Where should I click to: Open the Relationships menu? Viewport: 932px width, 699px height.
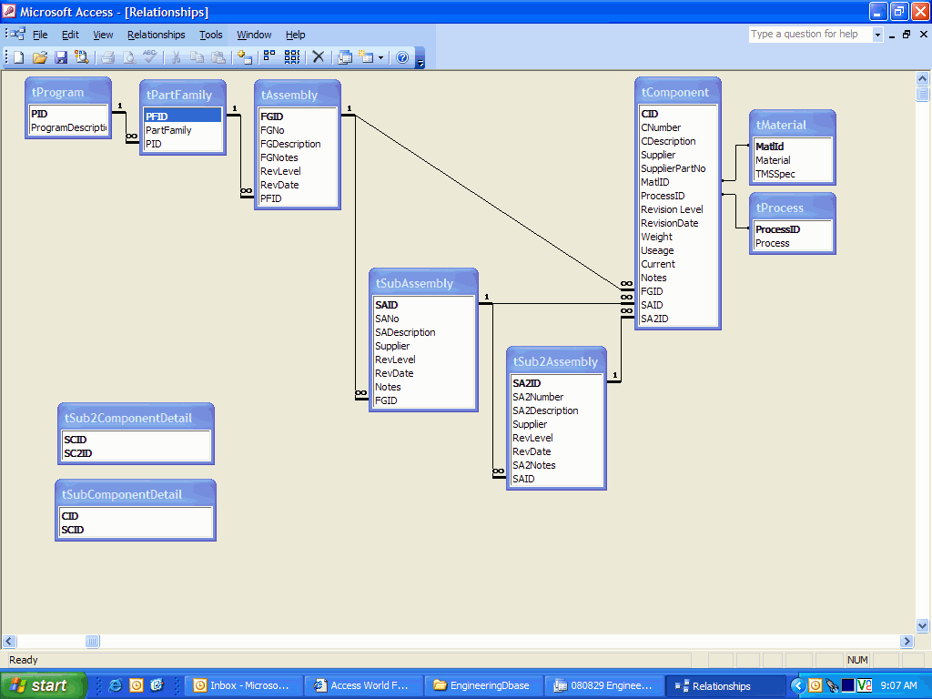[x=156, y=35]
